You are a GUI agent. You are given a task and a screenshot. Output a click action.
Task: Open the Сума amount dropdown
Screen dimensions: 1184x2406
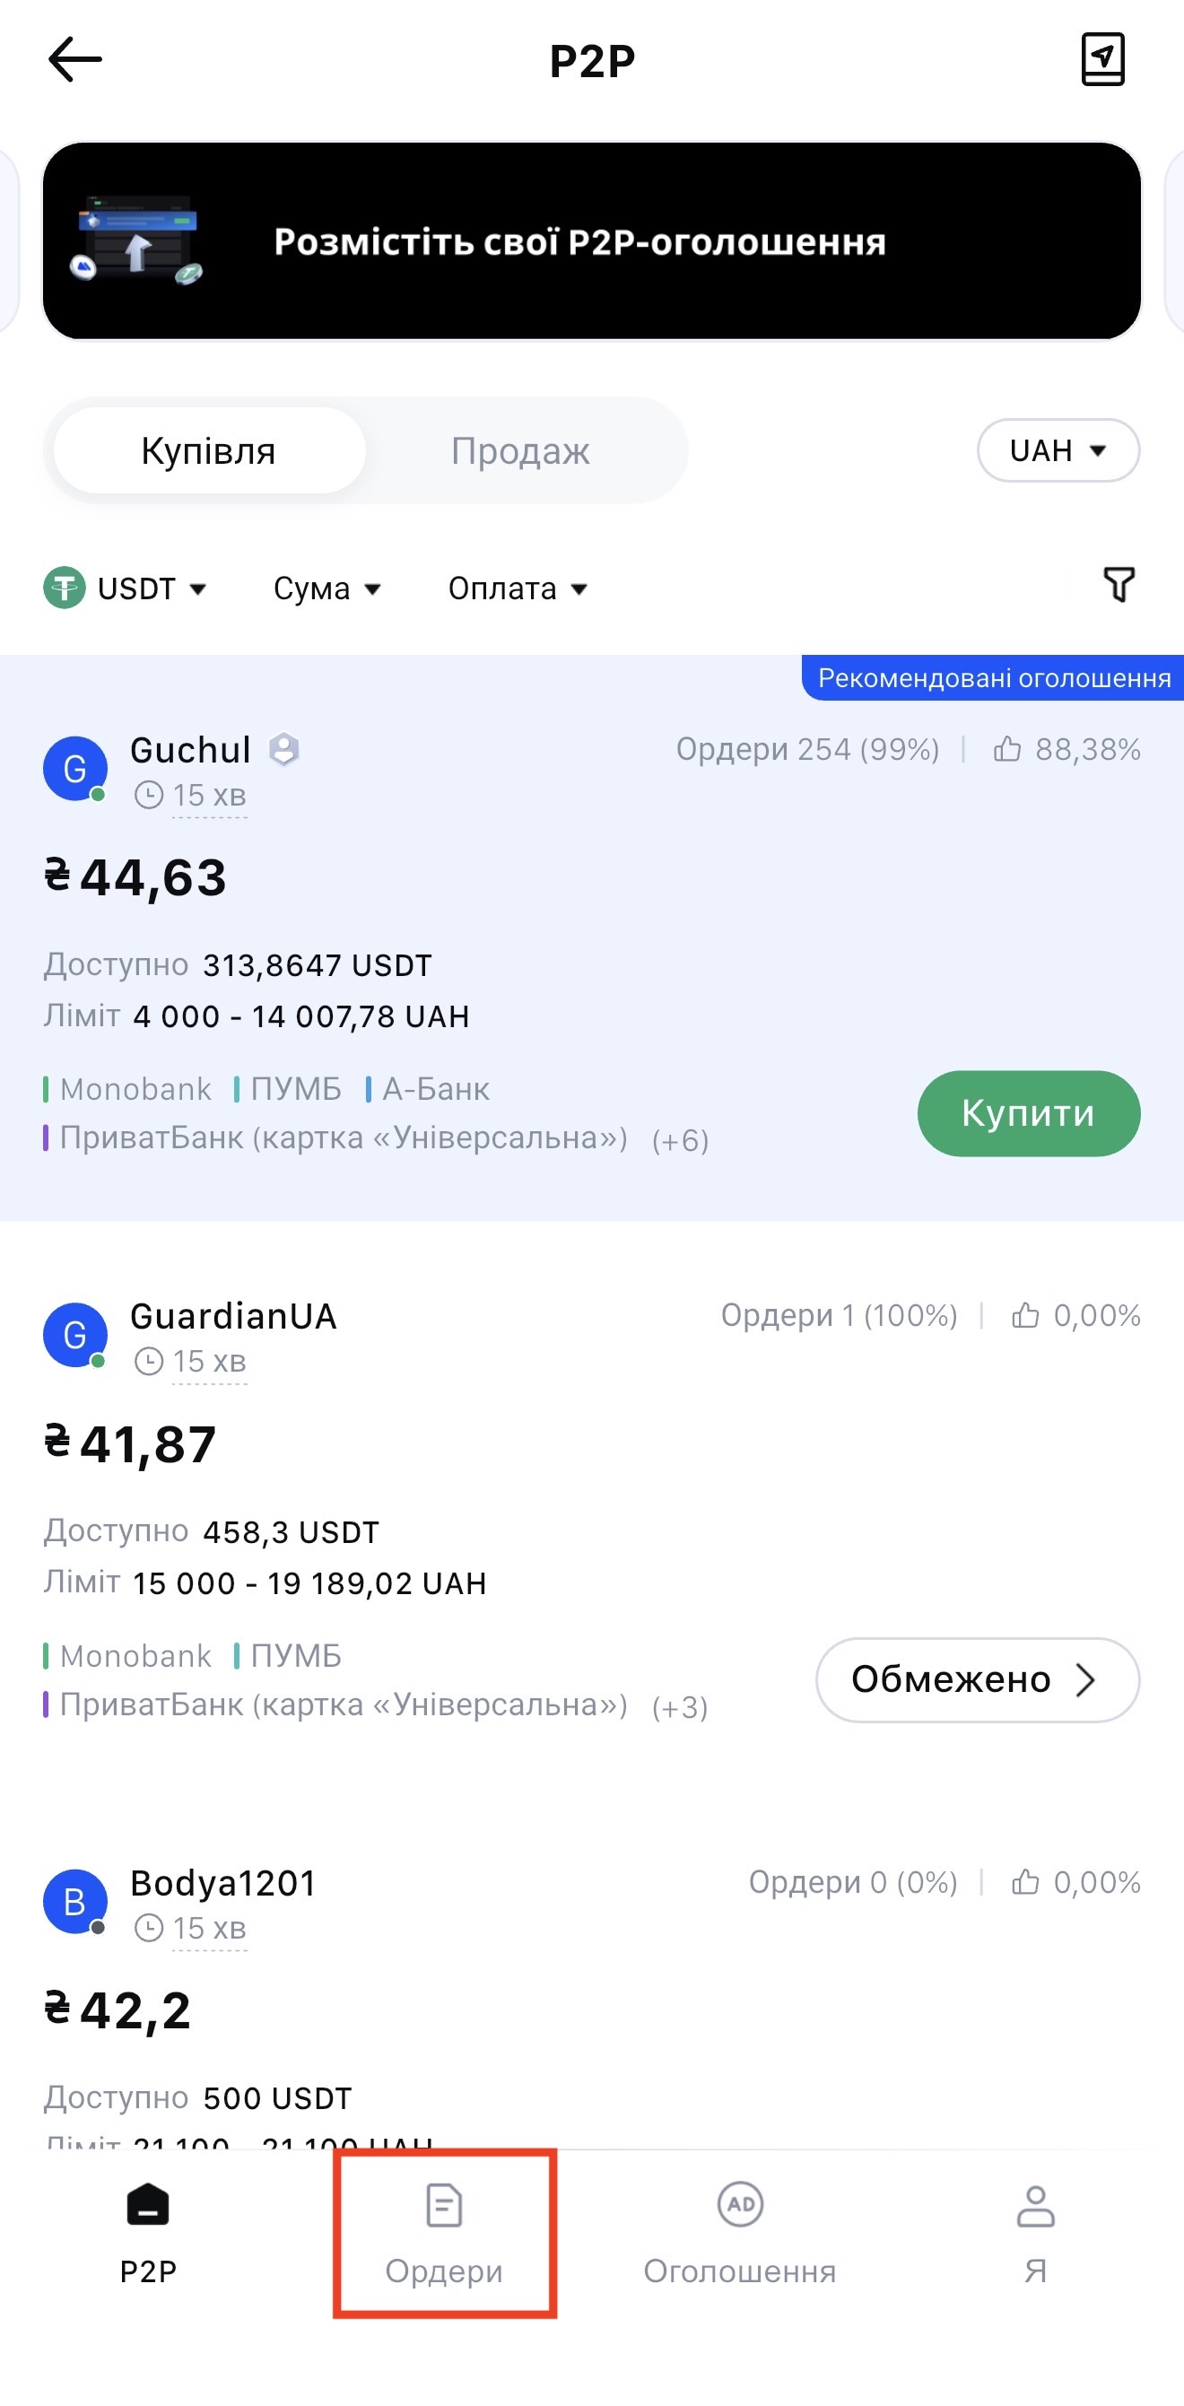(x=326, y=588)
